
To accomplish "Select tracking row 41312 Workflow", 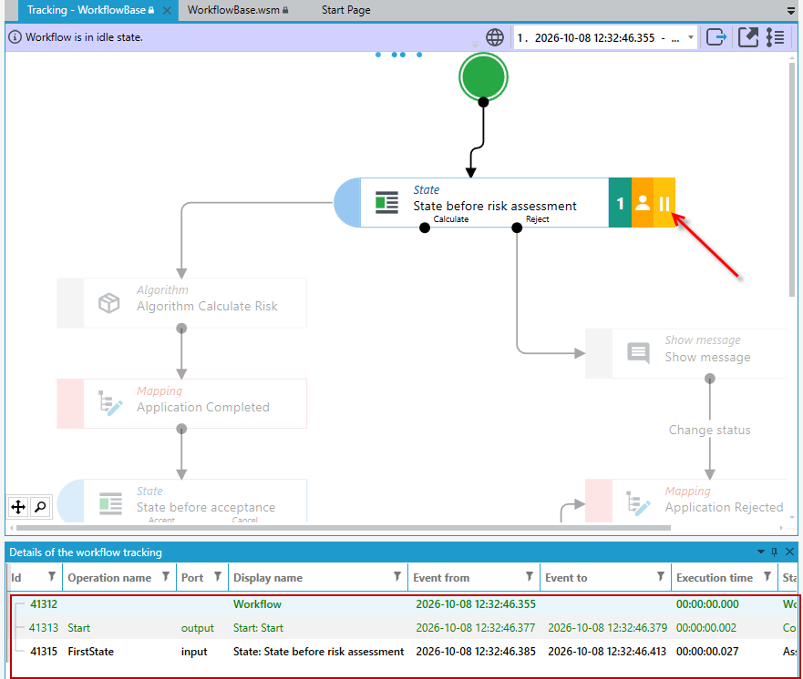I will click(x=404, y=603).
